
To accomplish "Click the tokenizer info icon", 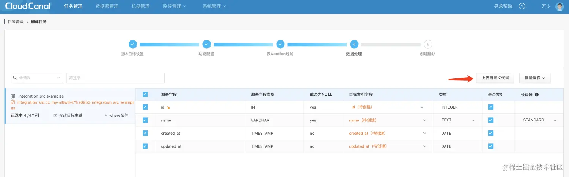I will [537, 95].
